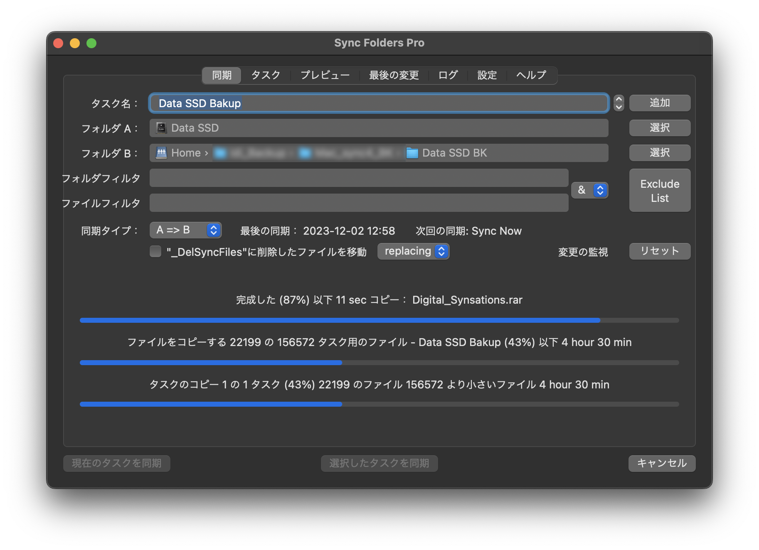This screenshot has width=759, height=550.
Task: Open the Exclude List
Action: point(659,190)
